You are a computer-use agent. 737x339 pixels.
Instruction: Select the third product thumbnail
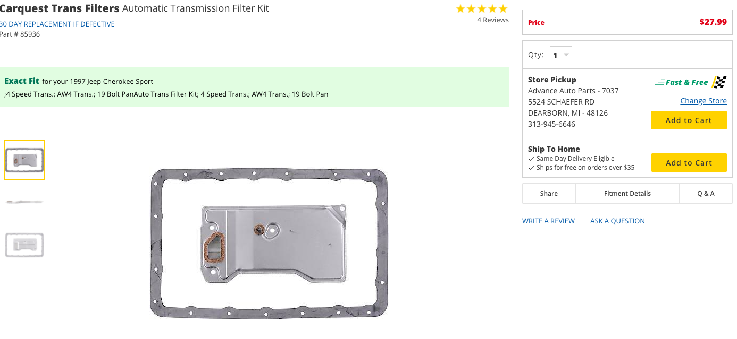pos(24,245)
